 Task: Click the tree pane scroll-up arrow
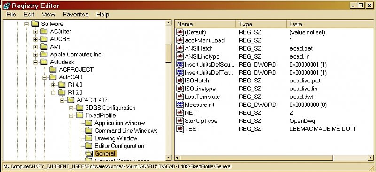pos(169,23)
